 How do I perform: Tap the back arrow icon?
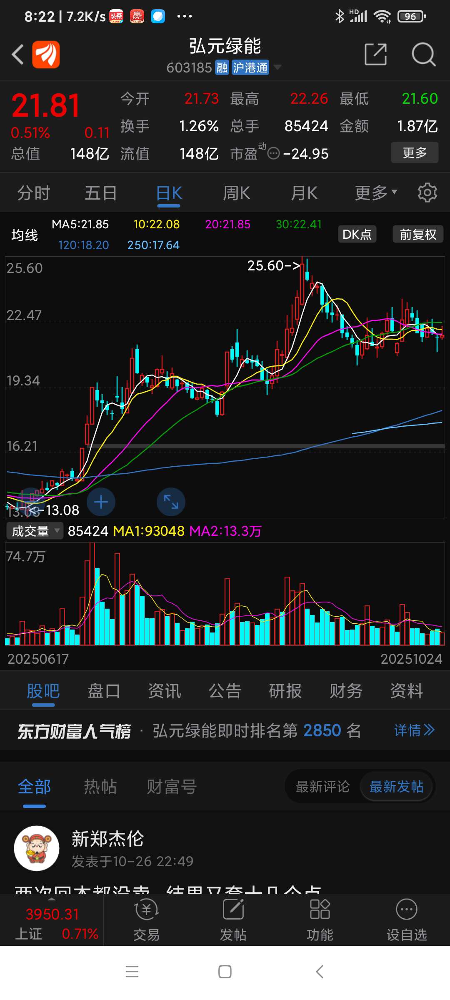[17, 55]
